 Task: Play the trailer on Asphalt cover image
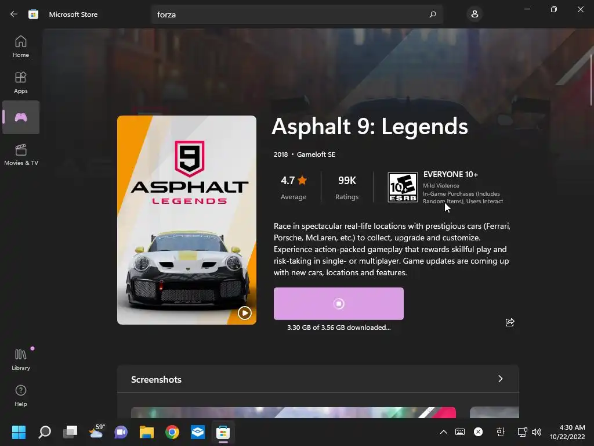click(245, 313)
